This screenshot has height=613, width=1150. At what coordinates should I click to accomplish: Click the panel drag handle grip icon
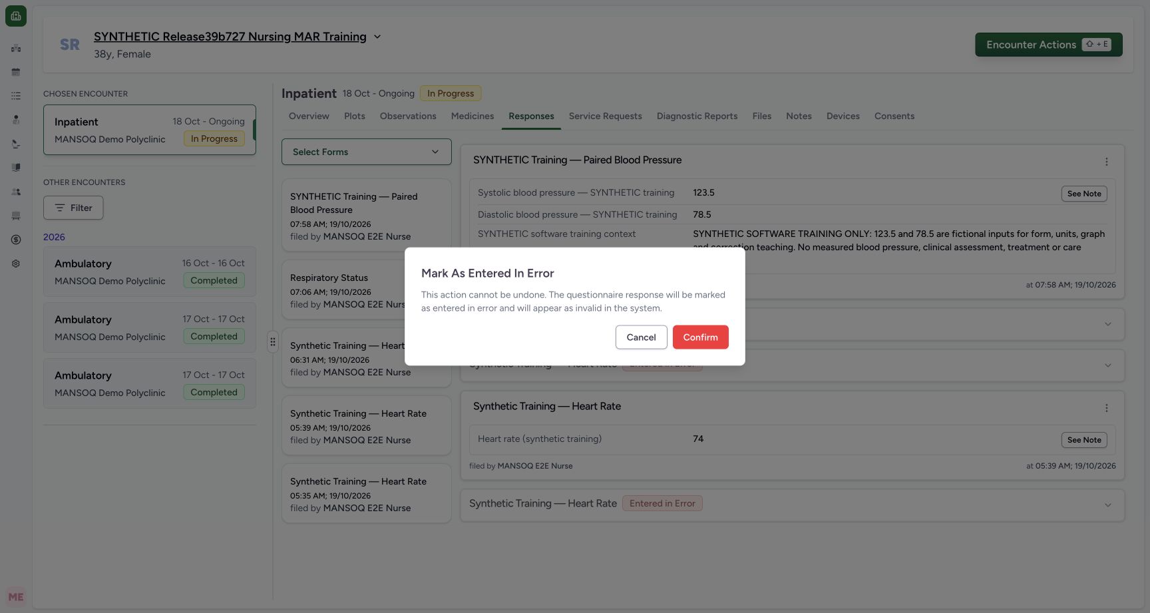click(x=273, y=342)
